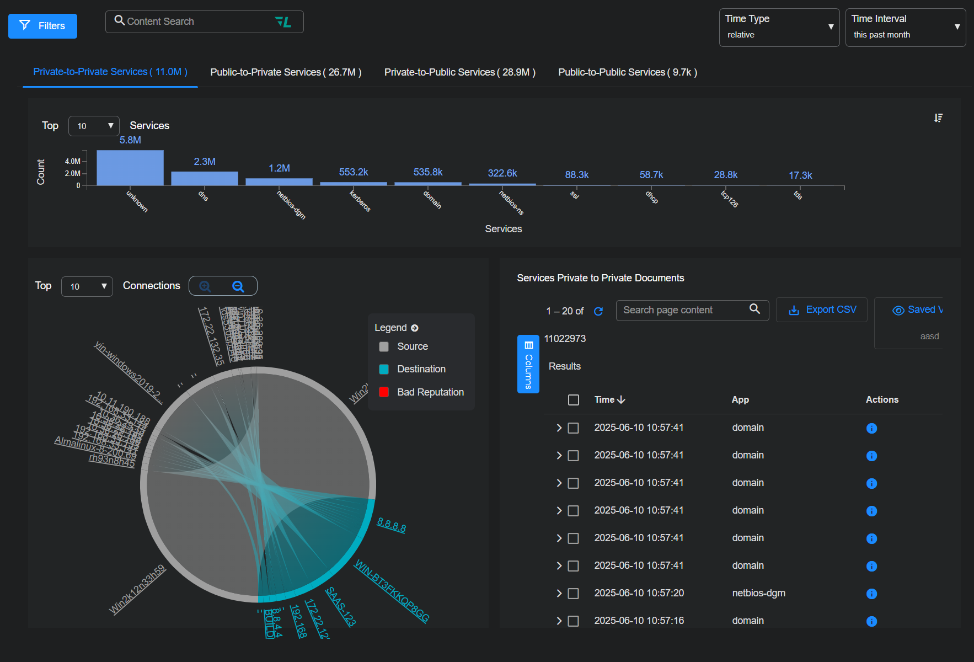Click the query language icon in Content Search
This screenshot has width=974, height=662.
(283, 22)
